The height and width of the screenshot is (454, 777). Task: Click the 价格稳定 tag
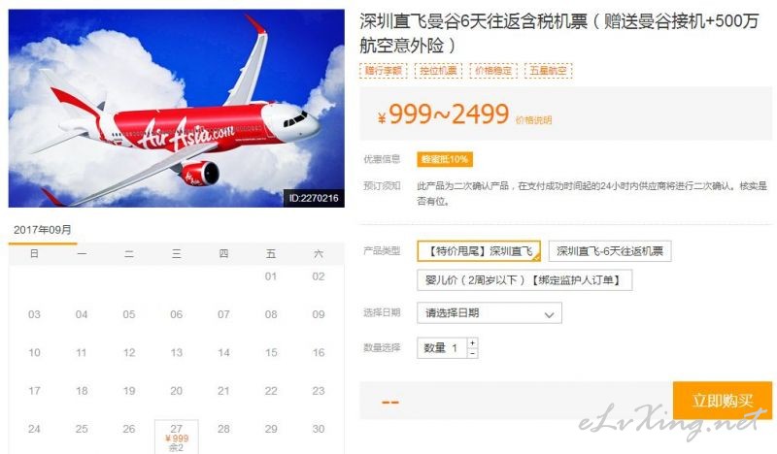(493, 71)
